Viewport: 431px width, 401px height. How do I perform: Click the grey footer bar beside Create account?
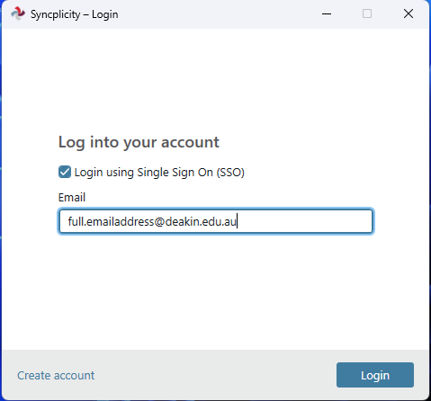pyautogui.click(x=215, y=375)
